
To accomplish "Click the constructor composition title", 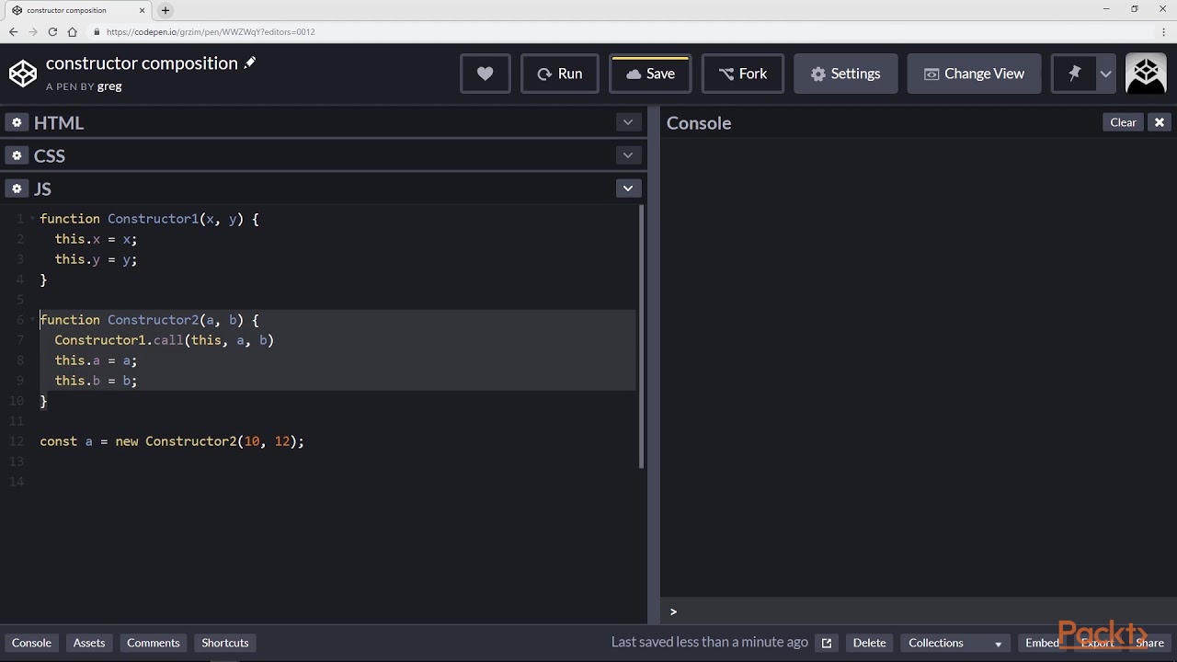I will point(142,63).
